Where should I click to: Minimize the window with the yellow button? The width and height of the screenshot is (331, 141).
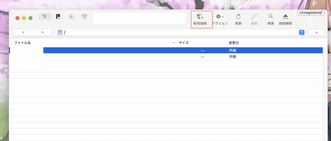(x=24, y=18)
